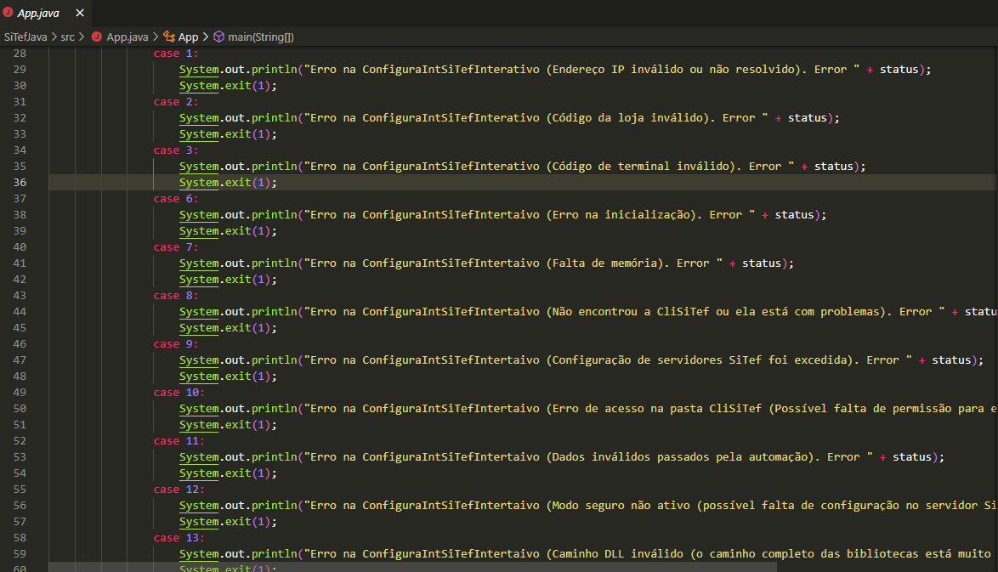The width and height of the screenshot is (998, 572).
Task: Click the main(String[]) method cube icon
Action: pos(219,37)
